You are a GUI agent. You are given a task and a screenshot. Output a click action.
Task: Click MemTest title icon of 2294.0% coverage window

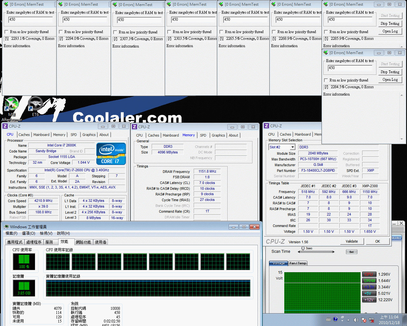[x=60, y=4]
